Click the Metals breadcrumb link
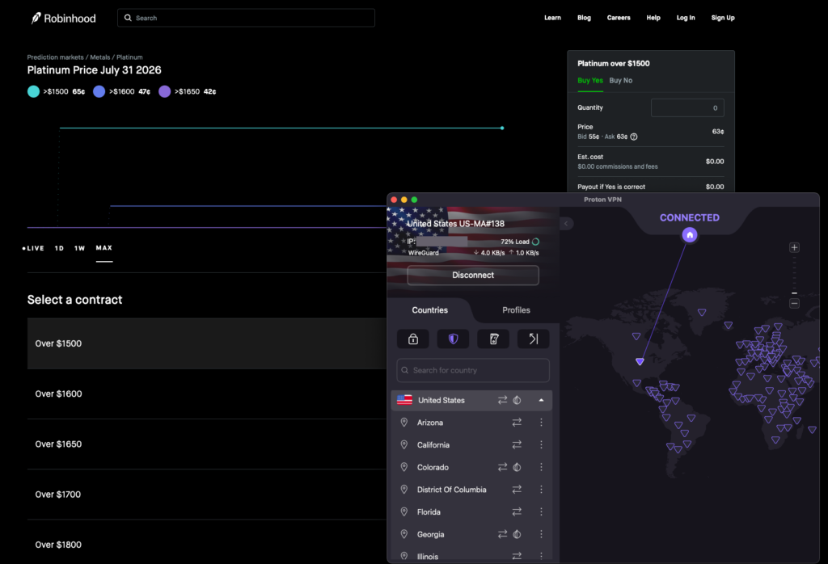 point(99,57)
